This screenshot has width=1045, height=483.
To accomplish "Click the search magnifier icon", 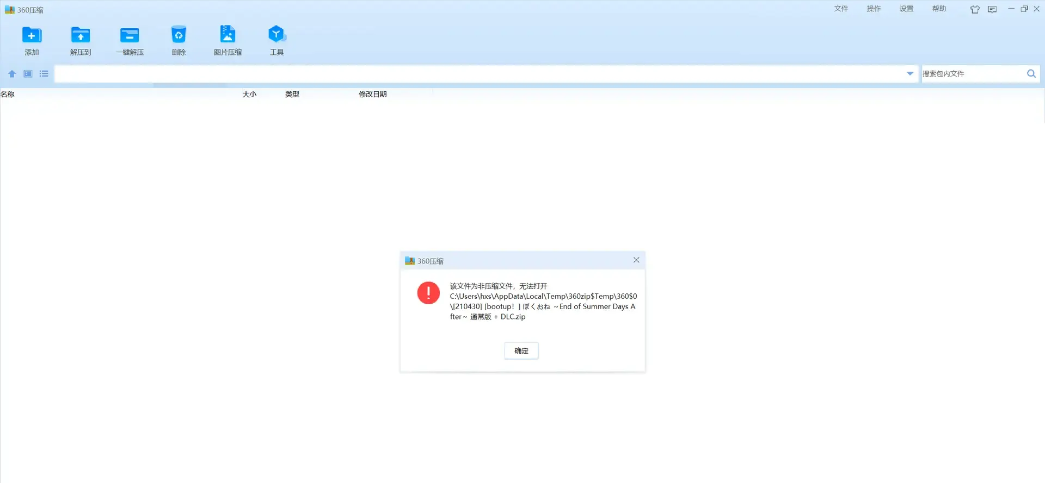I will tap(1031, 74).
